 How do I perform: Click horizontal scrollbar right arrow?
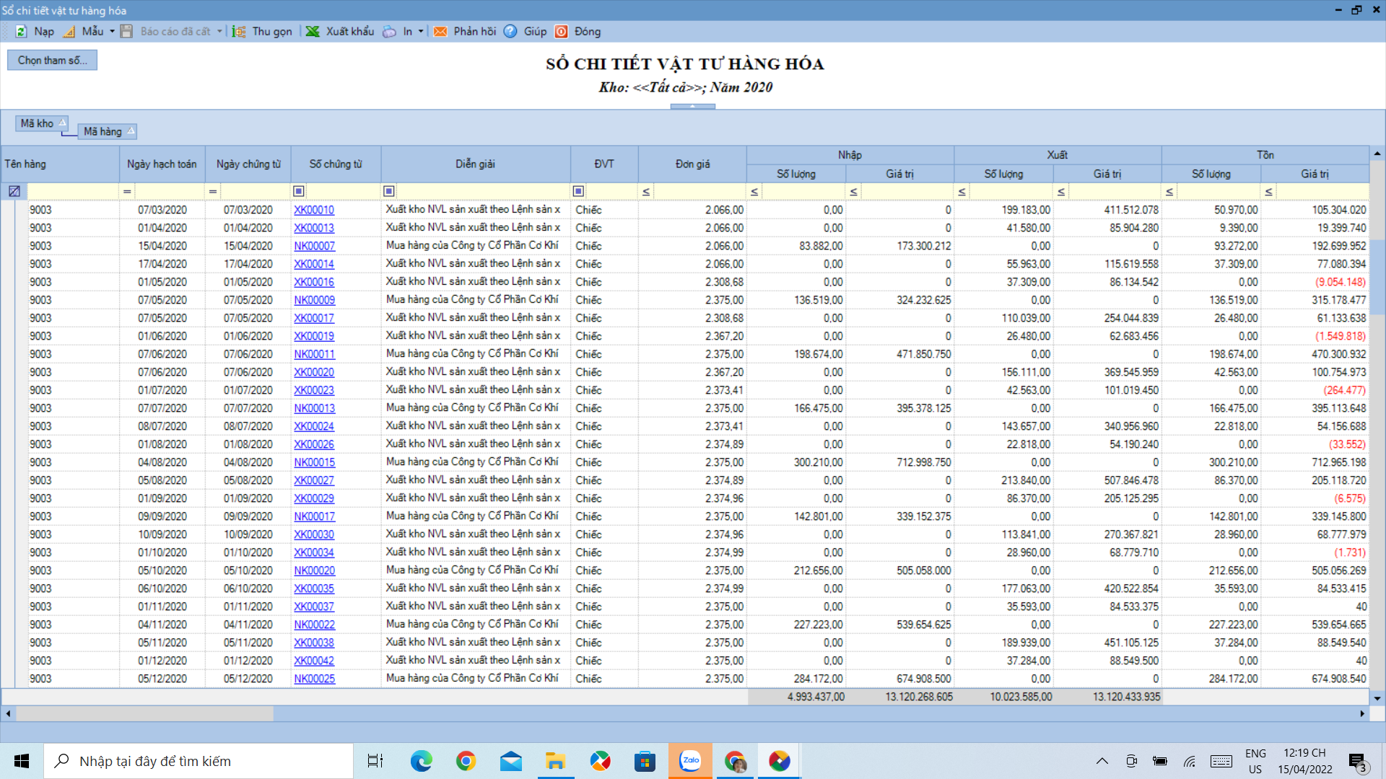click(x=1362, y=713)
